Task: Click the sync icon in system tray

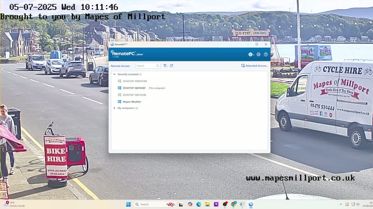Action: (347, 204)
